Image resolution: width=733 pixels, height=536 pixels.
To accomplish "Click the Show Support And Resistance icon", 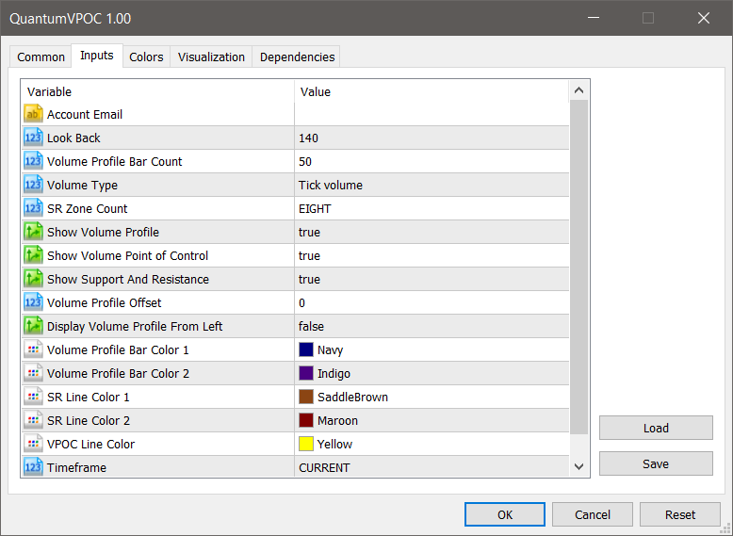I will point(33,279).
